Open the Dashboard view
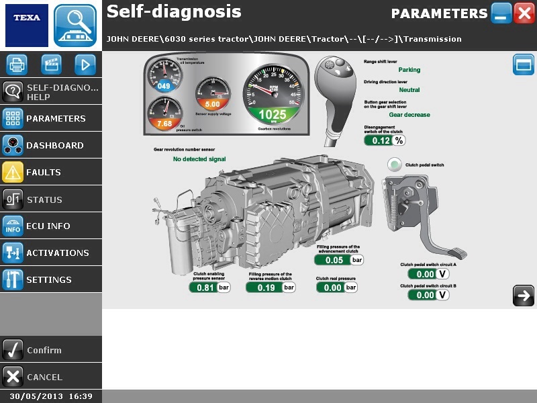This screenshot has width=537, height=403. (x=51, y=145)
